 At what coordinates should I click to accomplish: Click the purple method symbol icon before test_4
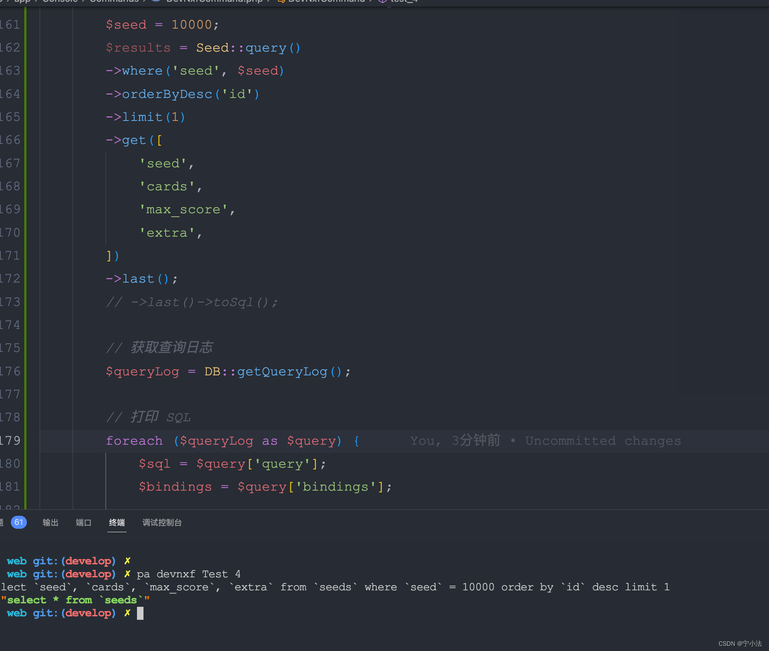click(383, 1)
